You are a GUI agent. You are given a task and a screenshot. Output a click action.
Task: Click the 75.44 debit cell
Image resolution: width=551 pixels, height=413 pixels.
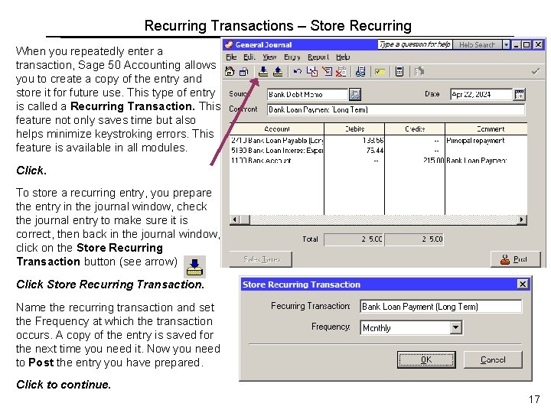[x=354, y=151]
